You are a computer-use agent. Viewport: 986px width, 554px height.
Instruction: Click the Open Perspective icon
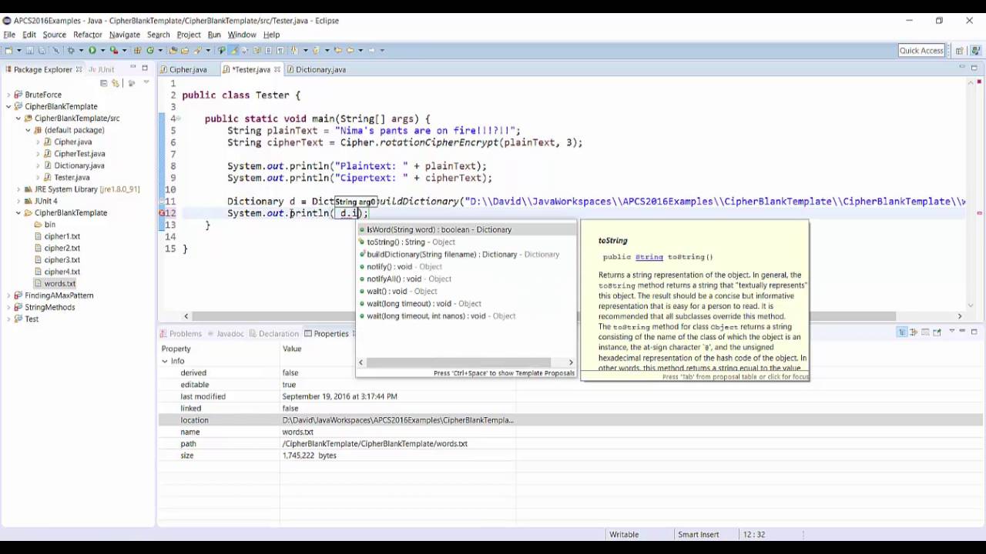point(959,51)
